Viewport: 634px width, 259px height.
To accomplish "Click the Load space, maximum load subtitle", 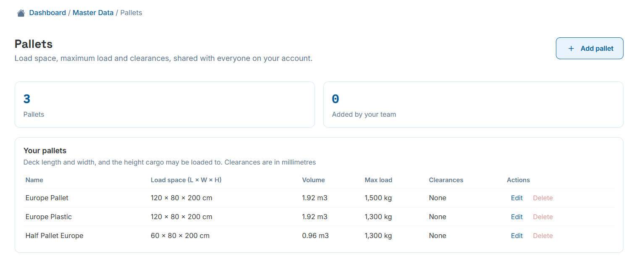I will tap(163, 58).
